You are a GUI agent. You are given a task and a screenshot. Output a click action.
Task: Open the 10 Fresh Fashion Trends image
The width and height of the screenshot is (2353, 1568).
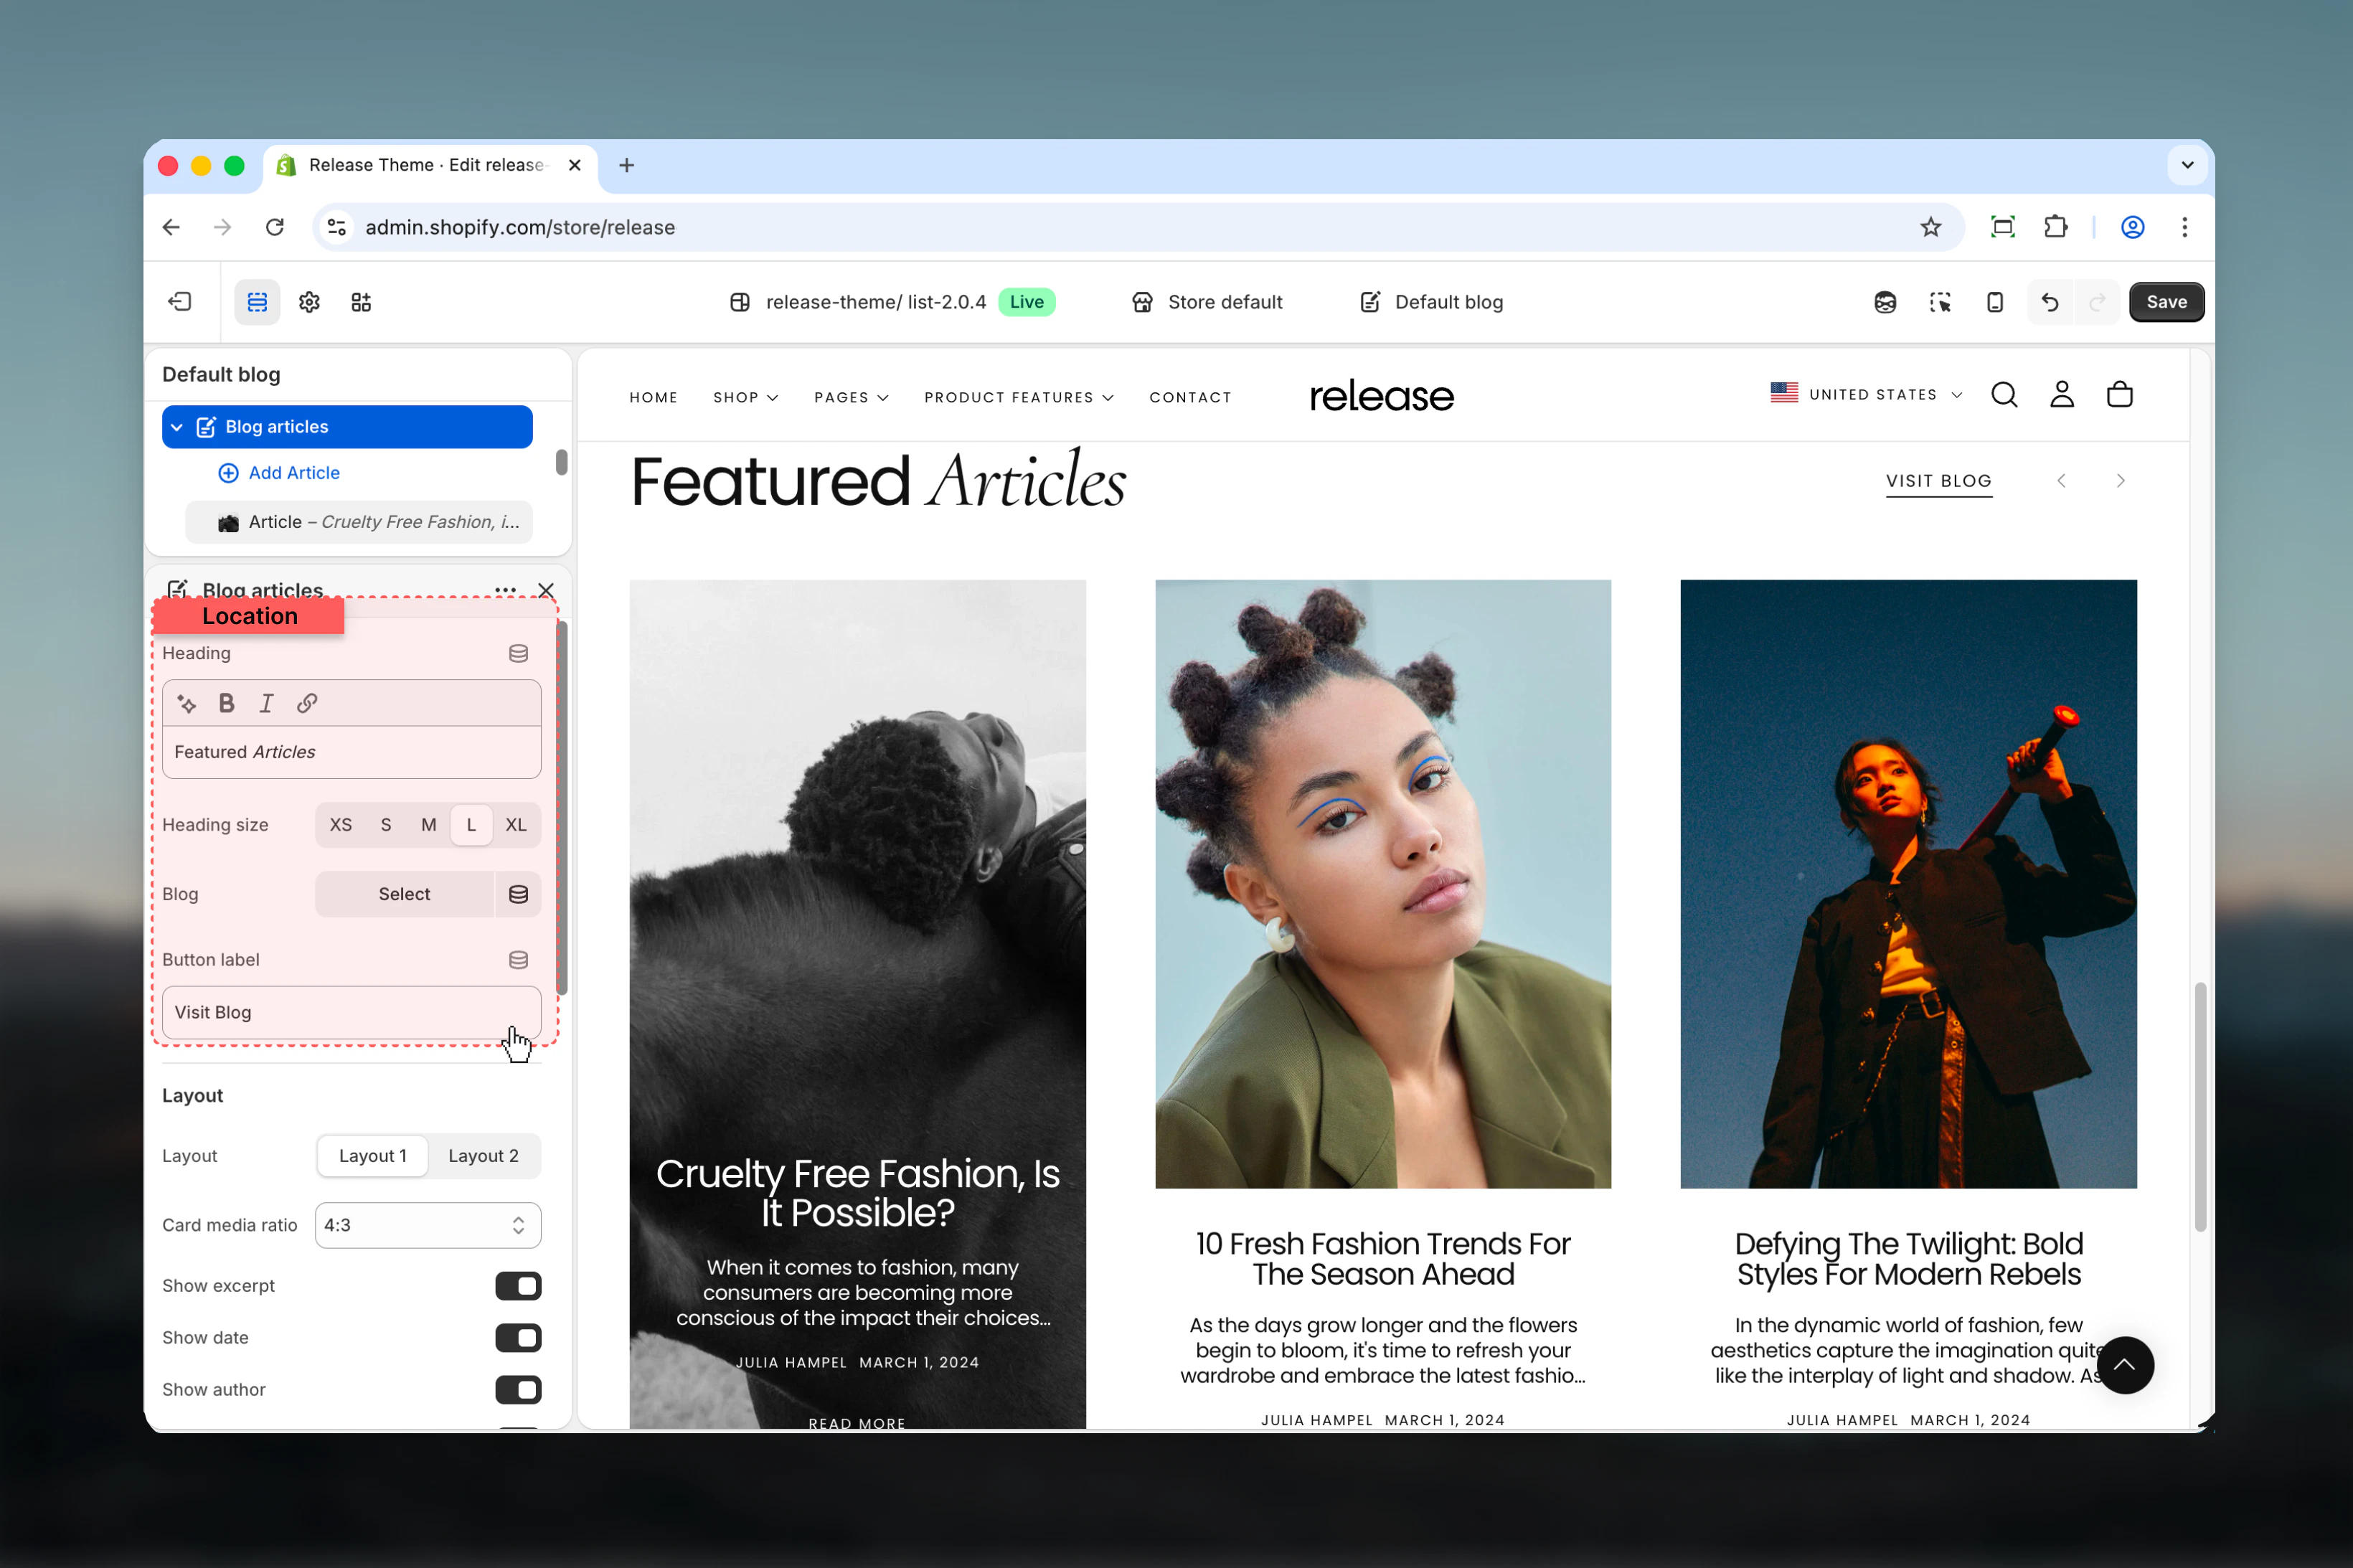coord(1383,885)
